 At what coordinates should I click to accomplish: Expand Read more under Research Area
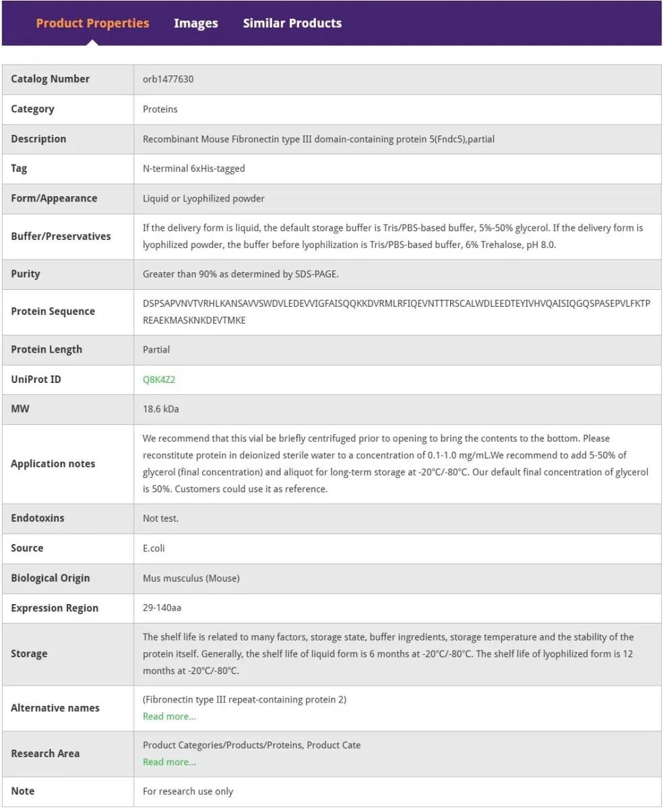click(x=169, y=762)
